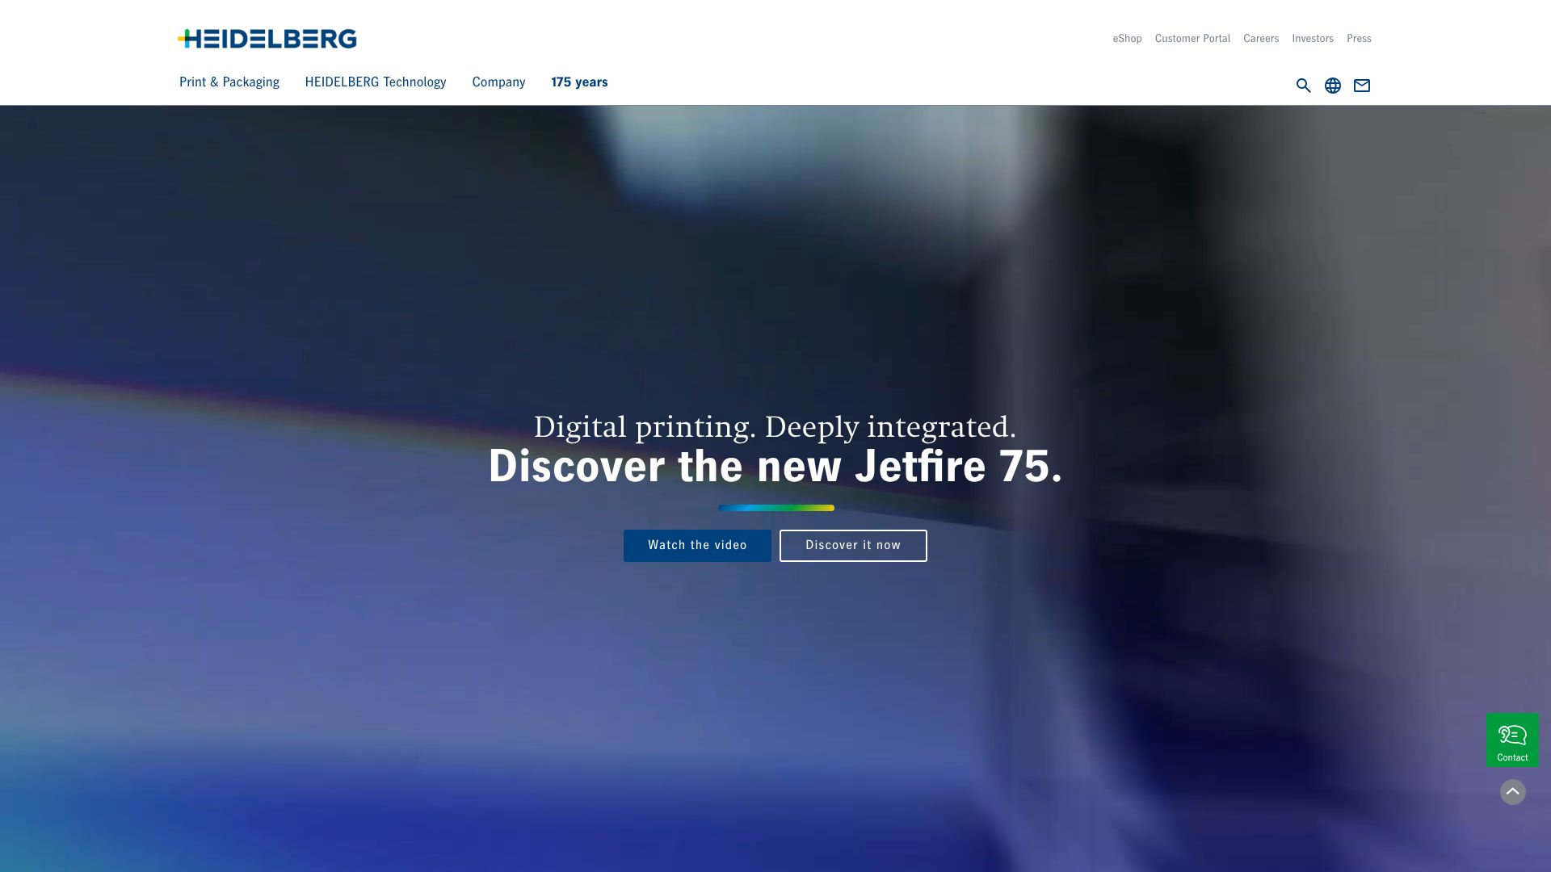1551x872 pixels.
Task: Click the Jetfire 75 headline text
Action: click(x=775, y=467)
